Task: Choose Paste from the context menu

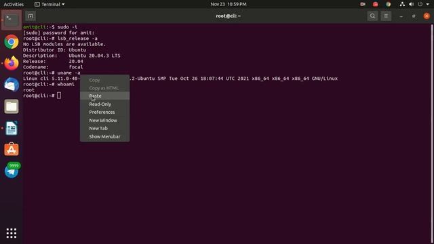Action: [104, 96]
